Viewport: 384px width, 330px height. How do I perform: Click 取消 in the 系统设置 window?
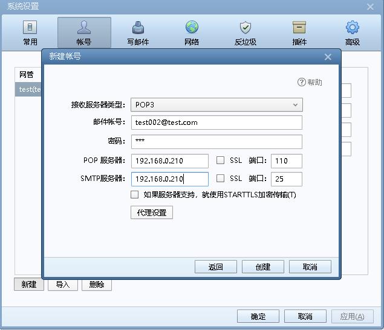tap(305, 316)
